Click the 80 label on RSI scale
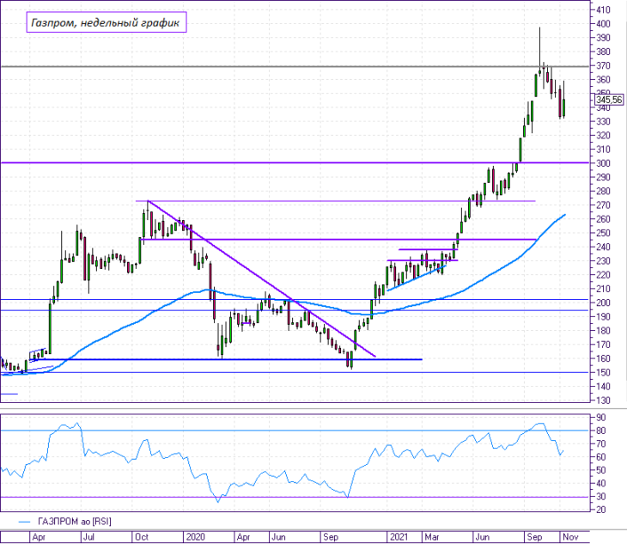Screen dimensions: 627x544 [x=600, y=431]
